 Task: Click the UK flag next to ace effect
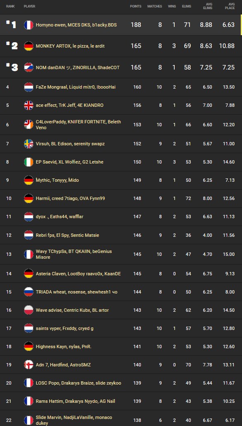[28, 106]
